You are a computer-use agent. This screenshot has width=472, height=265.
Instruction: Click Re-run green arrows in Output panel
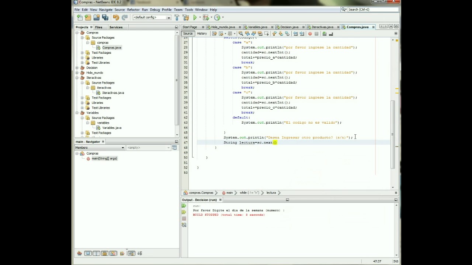(184, 206)
